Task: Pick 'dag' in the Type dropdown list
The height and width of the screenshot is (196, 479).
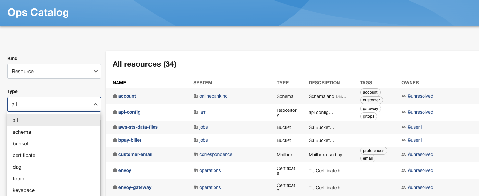Action: click(54, 167)
